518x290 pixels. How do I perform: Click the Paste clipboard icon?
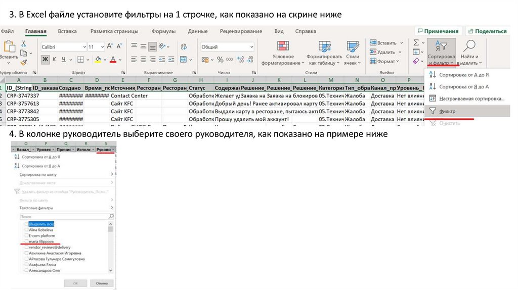pos(9,47)
